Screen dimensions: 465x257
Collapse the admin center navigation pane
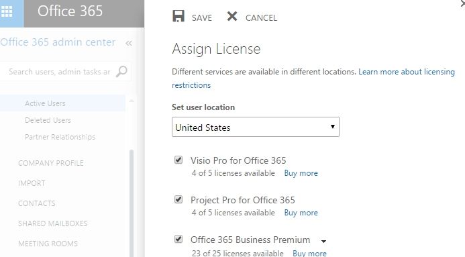129,43
